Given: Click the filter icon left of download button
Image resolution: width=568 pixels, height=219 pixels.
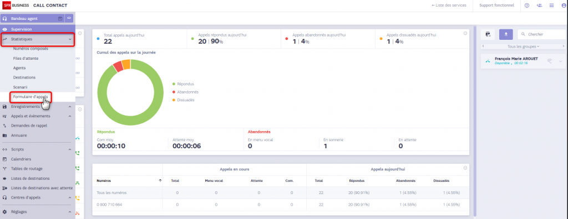Looking at the screenshot, I should 488,34.
